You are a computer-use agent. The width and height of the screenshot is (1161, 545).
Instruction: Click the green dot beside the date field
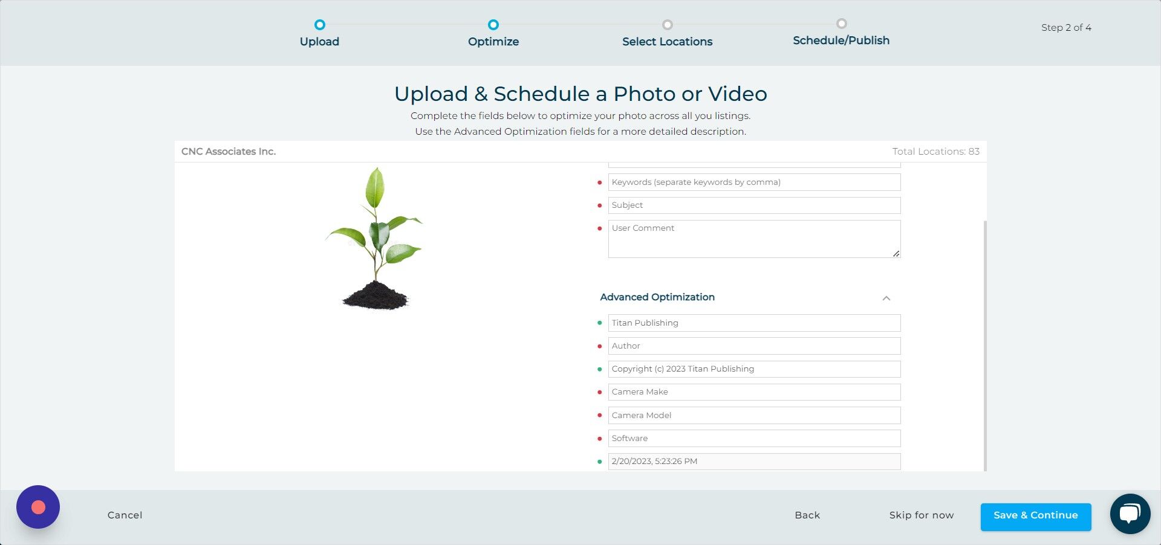599,462
